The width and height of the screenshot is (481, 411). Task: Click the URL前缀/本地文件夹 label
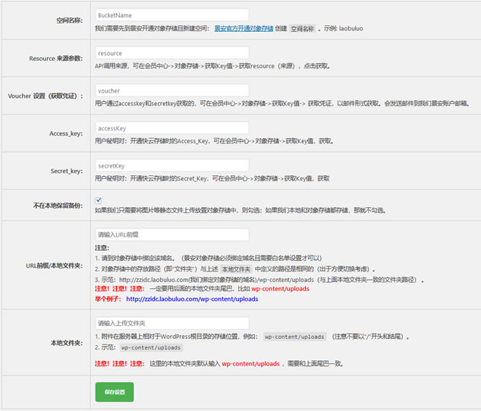click(55, 265)
